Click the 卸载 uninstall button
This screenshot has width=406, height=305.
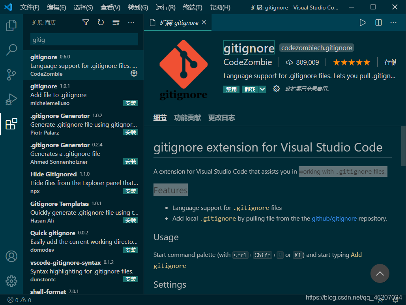click(x=250, y=89)
